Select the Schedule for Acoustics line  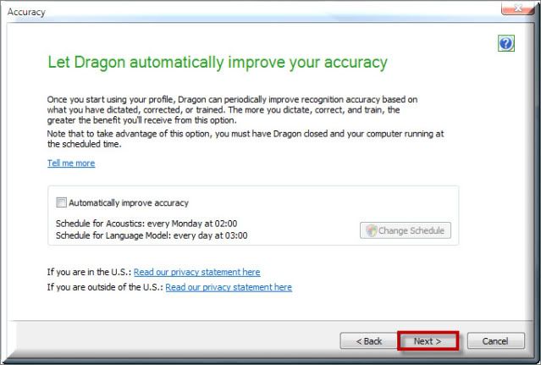coord(146,224)
